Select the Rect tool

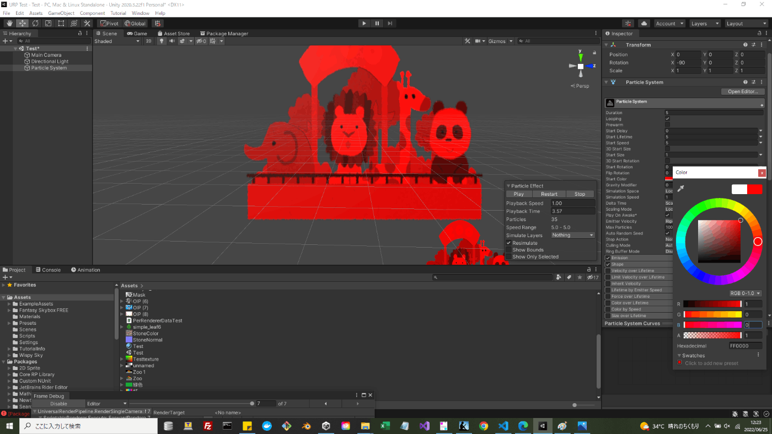(x=61, y=23)
